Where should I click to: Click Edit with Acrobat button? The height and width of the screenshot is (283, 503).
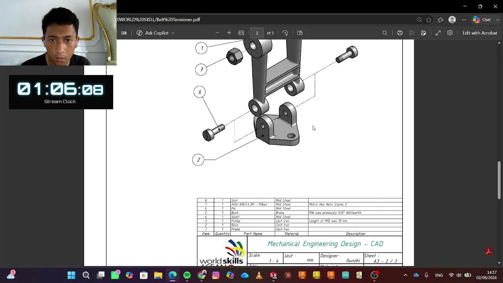coord(480,33)
